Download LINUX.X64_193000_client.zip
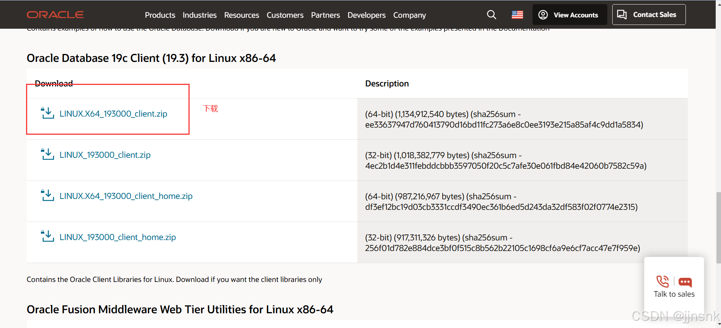This screenshot has height=328, width=721. click(x=113, y=114)
